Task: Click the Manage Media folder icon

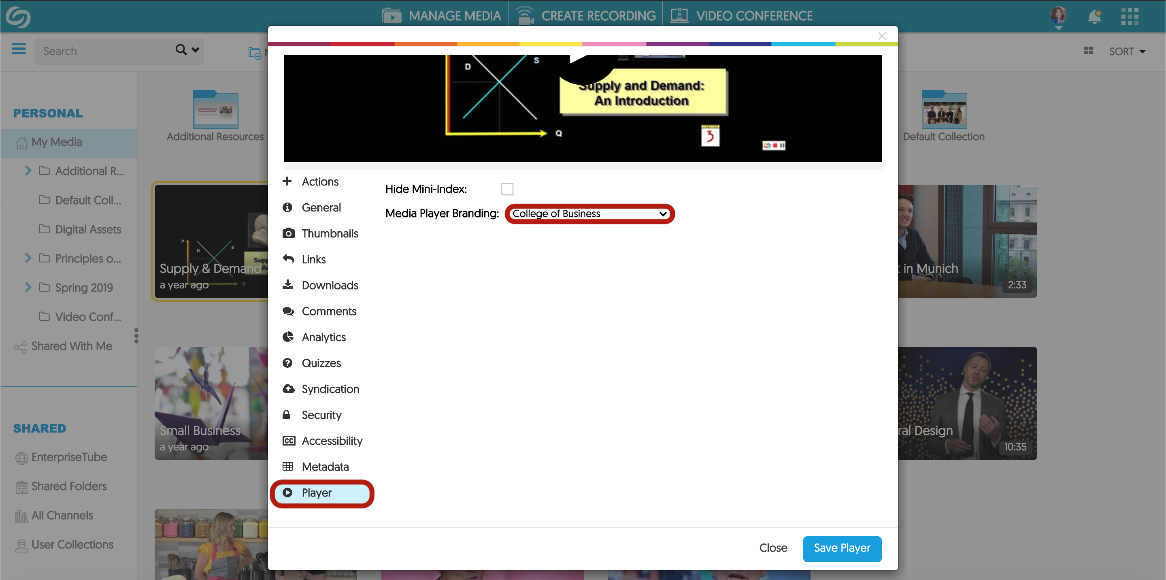Action: point(392,16)
